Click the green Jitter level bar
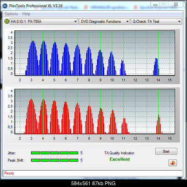This screenshot has height=187, width=187. coord(54,153)
